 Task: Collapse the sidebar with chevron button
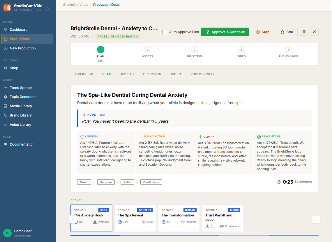click(48, 8)
